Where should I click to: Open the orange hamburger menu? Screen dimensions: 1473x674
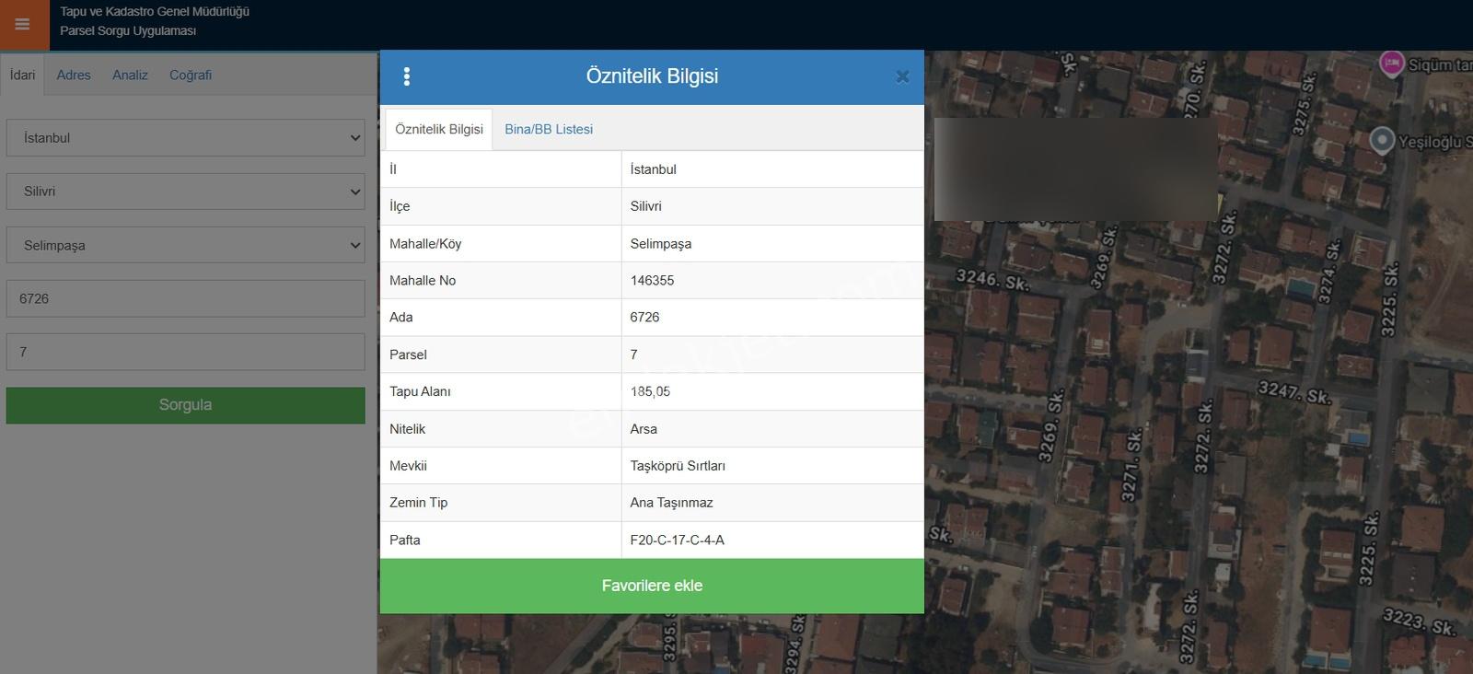[x=24, y=25]
